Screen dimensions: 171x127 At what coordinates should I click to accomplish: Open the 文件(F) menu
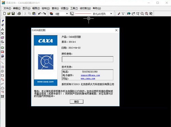(7, 8)
